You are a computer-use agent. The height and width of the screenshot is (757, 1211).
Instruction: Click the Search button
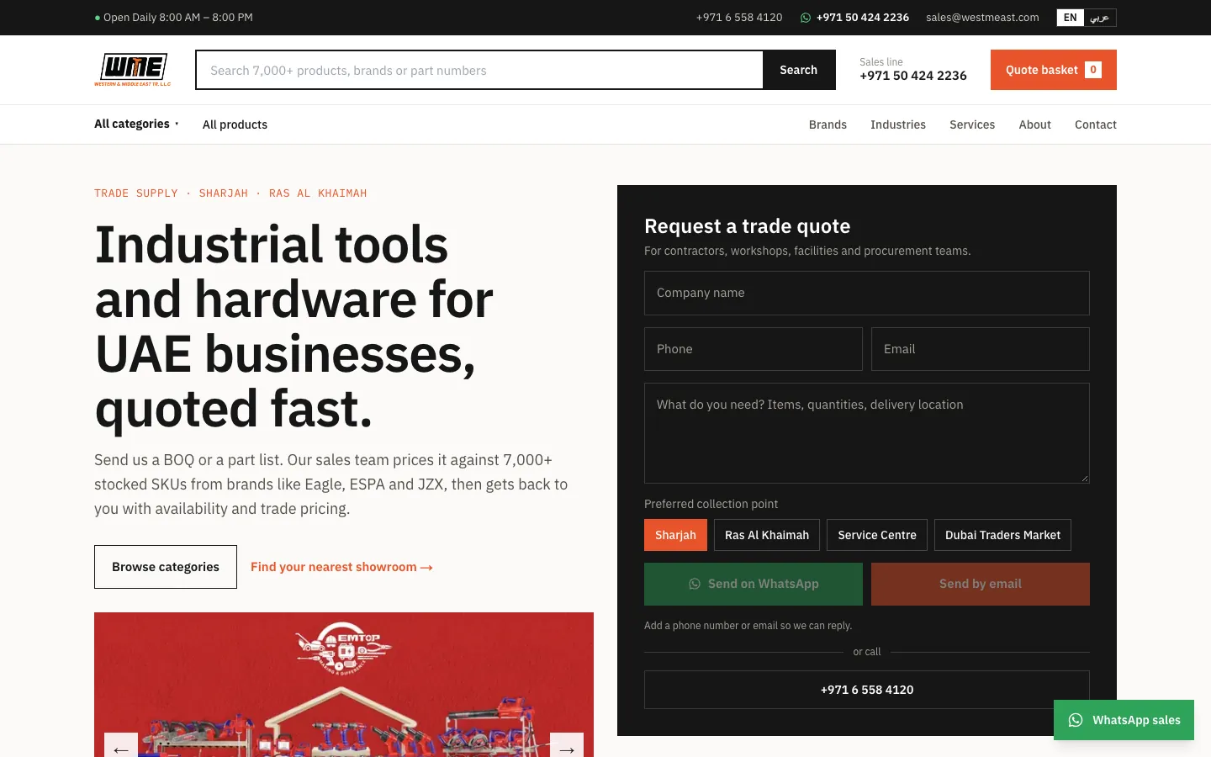(799, 70)
